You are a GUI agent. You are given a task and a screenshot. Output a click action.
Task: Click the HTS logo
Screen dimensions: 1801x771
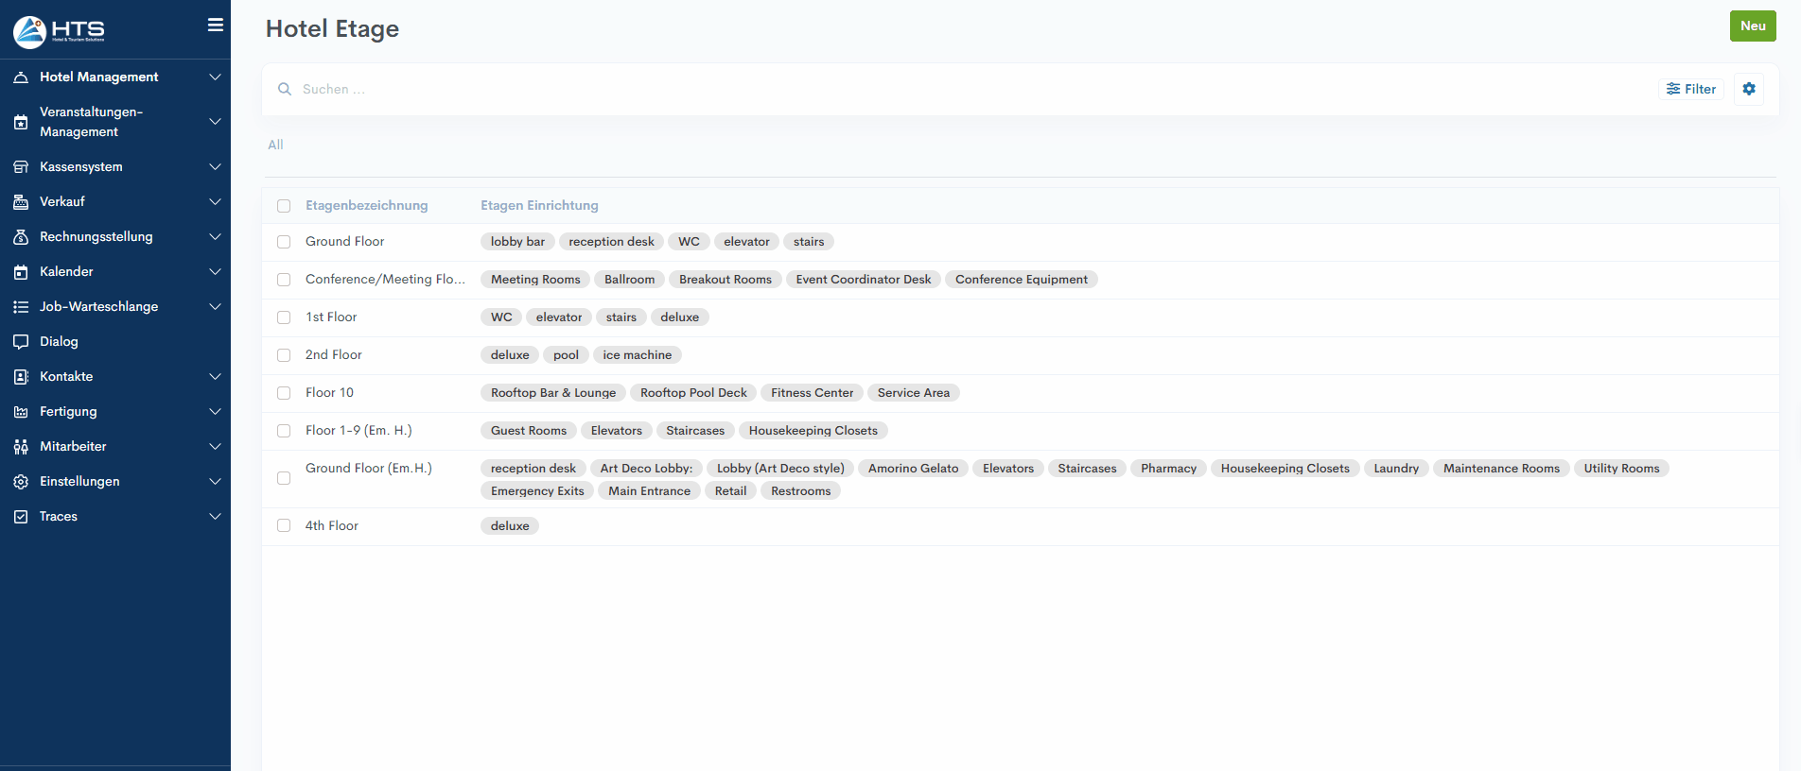[59, 31]
